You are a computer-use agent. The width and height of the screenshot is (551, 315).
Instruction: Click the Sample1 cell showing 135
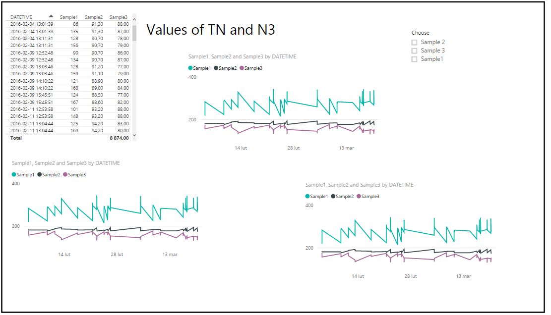click(74, 31)
